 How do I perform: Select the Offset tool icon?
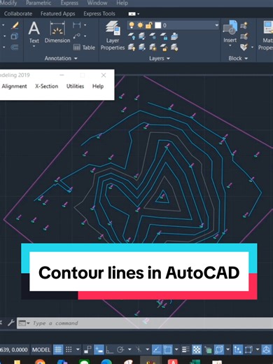pos(15,48)
